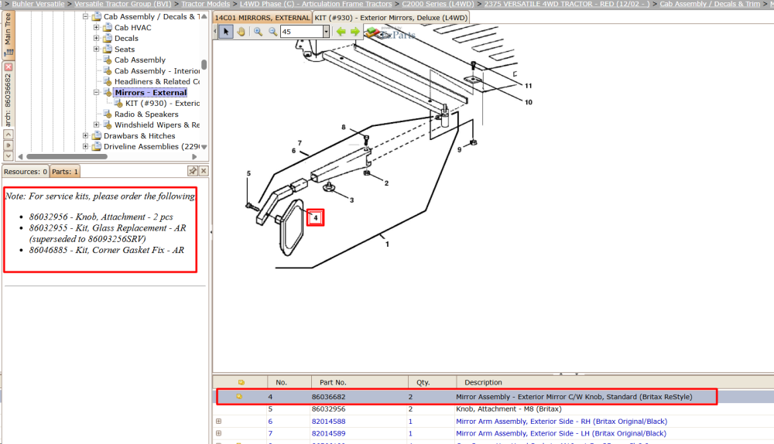Expand Windshield Wipers node

[x=96, y=125]
